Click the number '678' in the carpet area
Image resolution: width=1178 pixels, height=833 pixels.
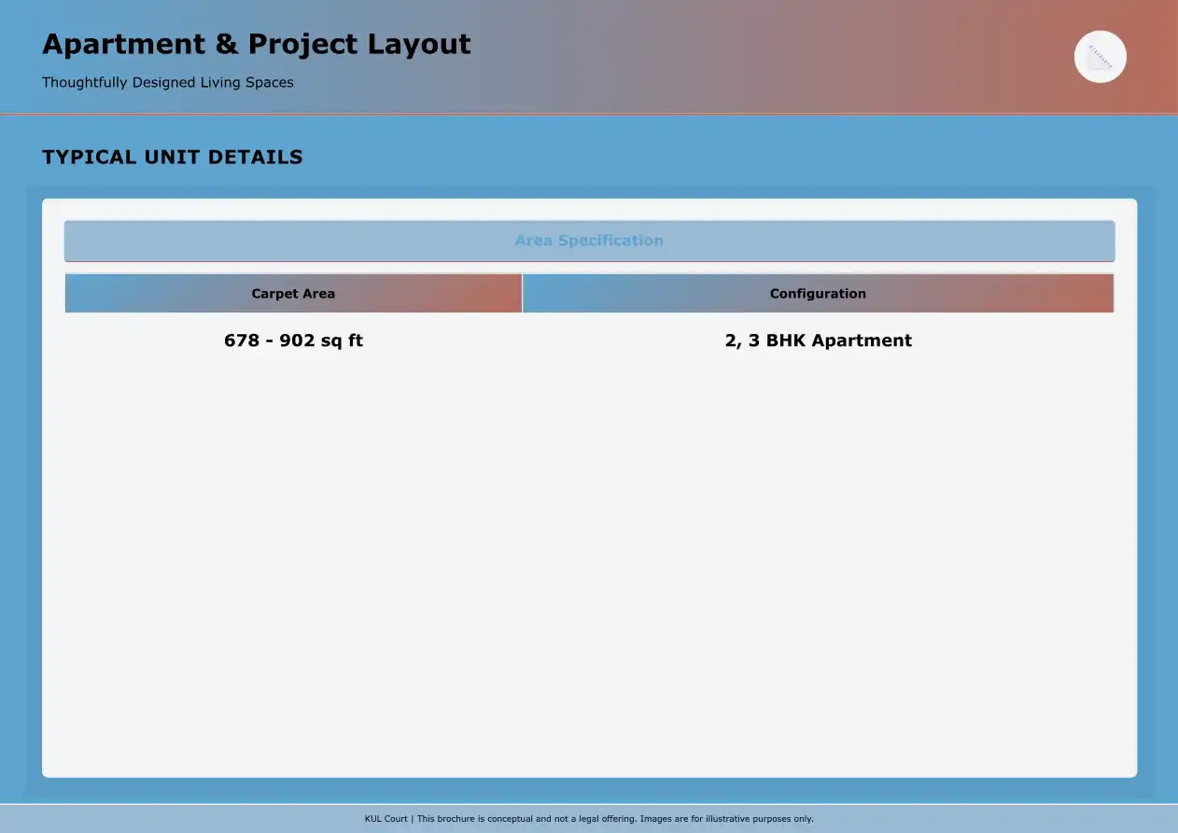(x=242, y=340)
